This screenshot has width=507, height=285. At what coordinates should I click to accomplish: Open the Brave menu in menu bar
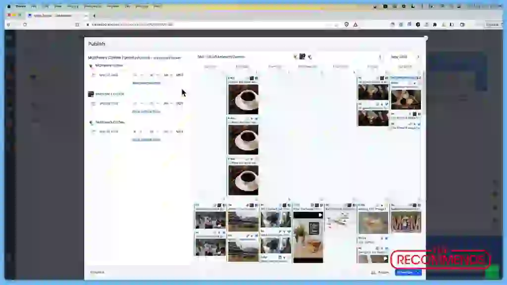tap(20, 6)
